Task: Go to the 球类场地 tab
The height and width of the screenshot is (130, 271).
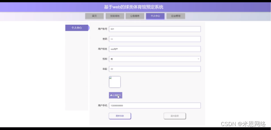Action: (115, 16)
